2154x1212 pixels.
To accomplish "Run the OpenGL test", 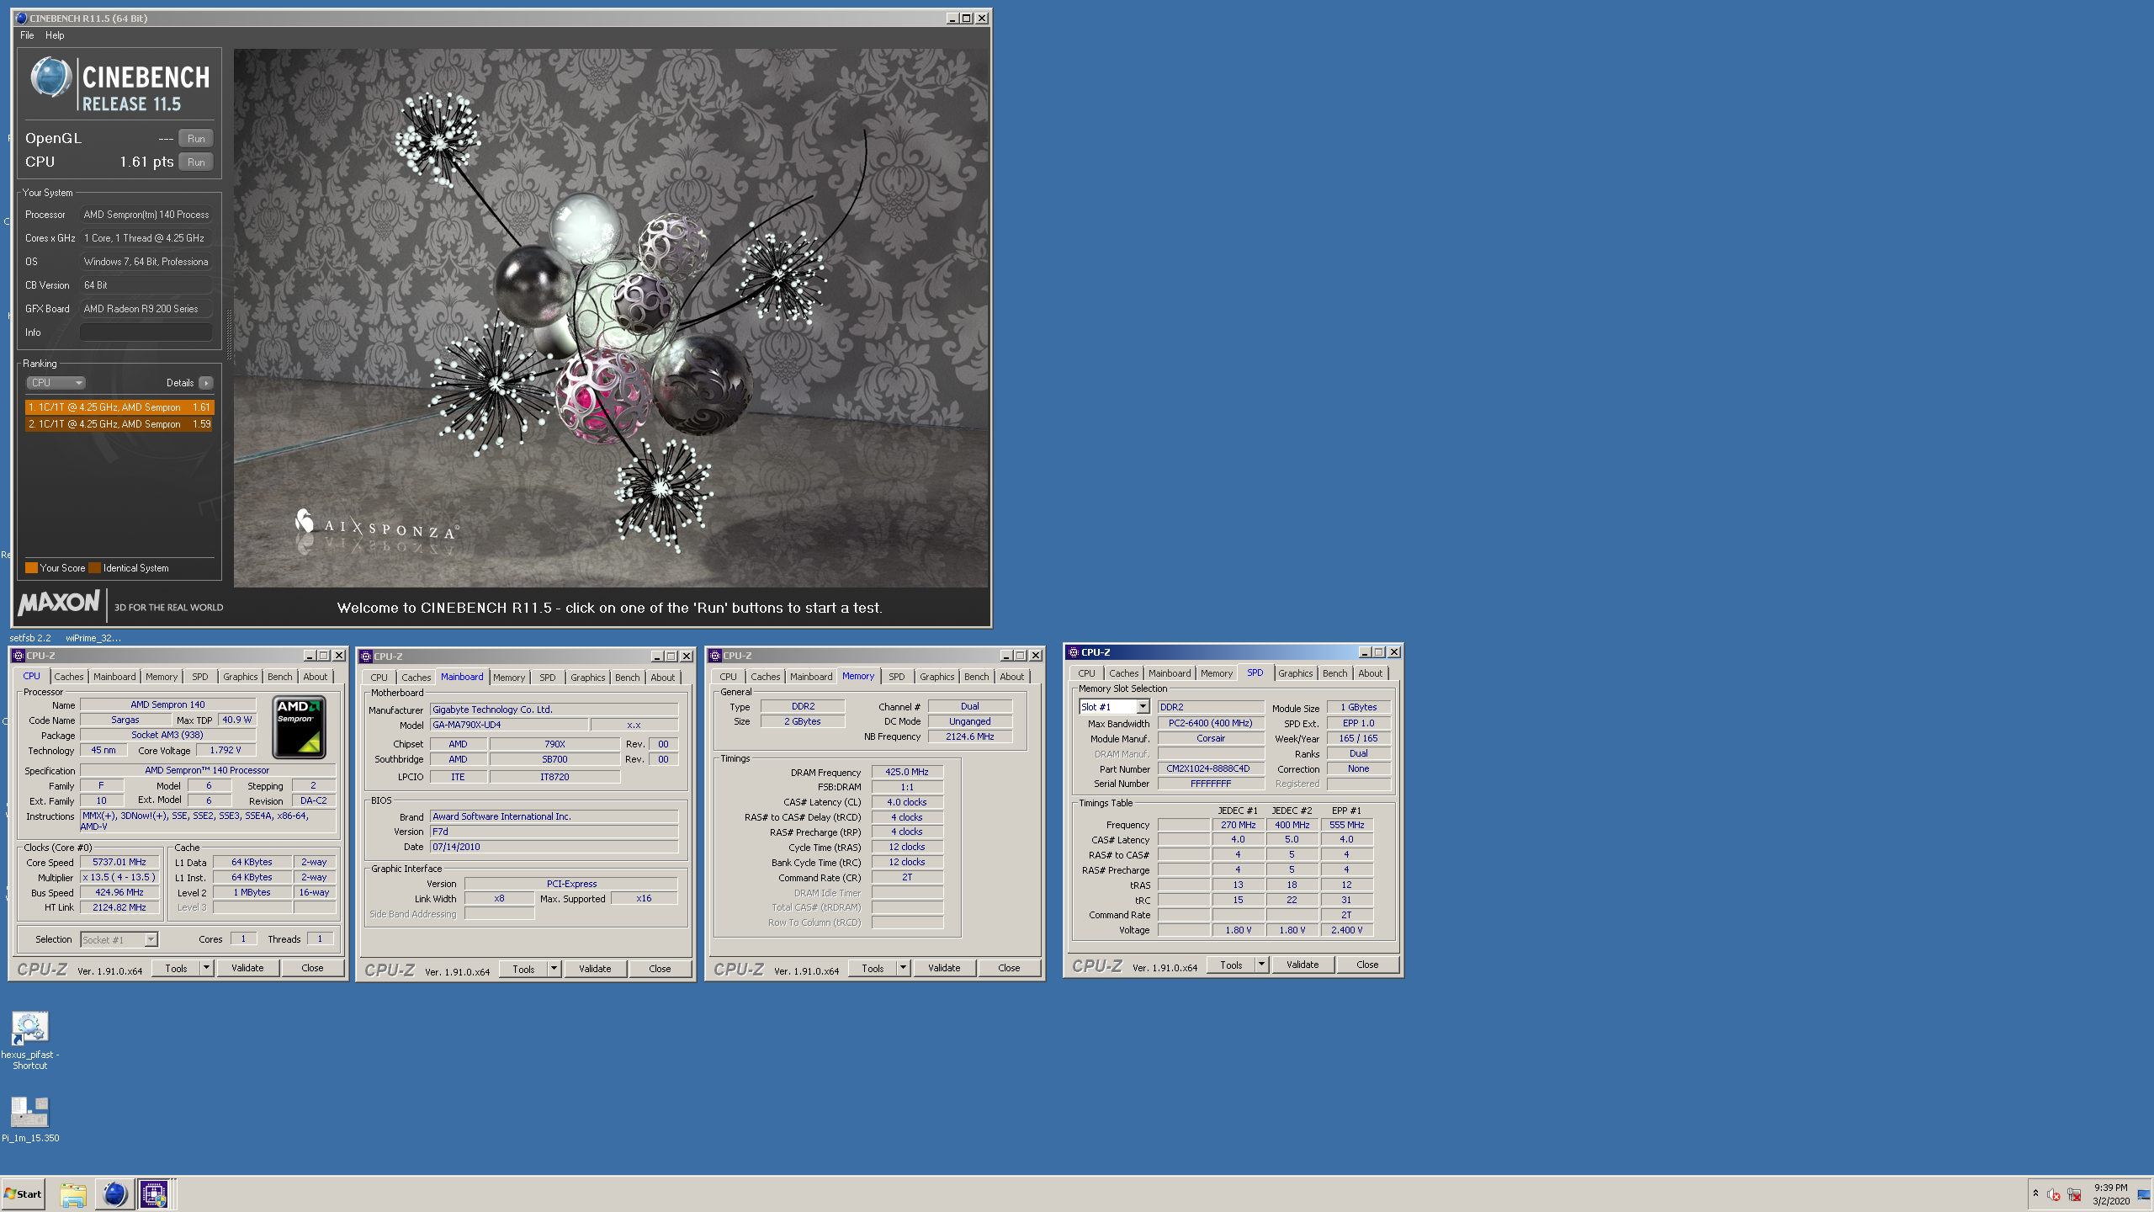I will click(196, 139).
